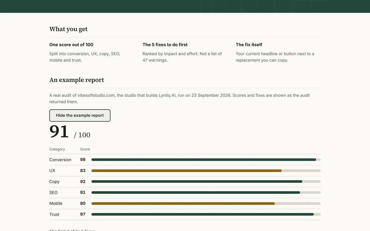Click the Copy score value 92
The image size is (370, 231).
pos(83,182)
